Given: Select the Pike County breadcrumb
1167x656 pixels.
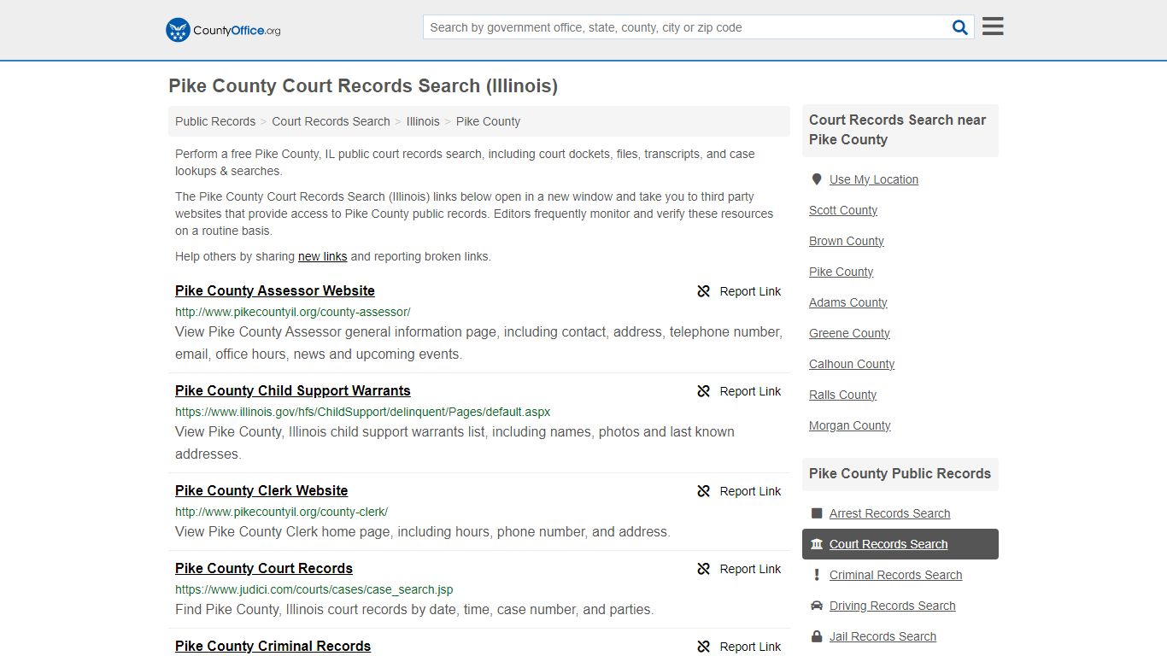Looking at the screenshot, I should coord(488,121).
